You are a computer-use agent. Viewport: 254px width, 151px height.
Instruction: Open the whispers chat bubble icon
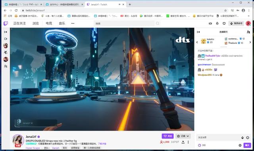(224, 23)
